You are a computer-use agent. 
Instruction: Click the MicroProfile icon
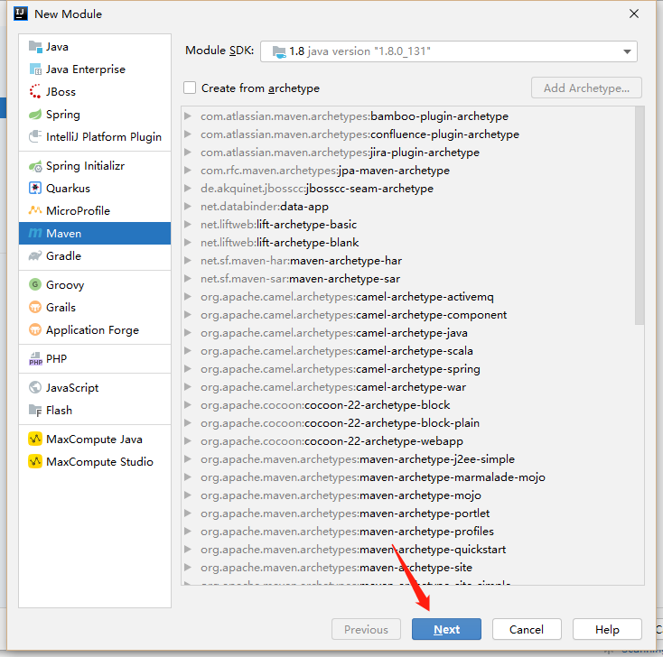point(35,210)
